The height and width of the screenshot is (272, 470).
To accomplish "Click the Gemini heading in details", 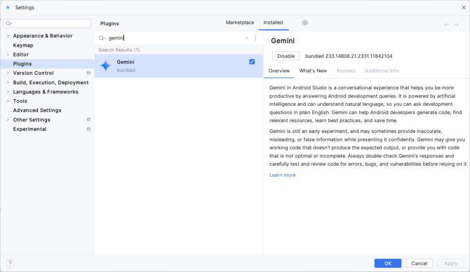I will [x=283, y=41].
